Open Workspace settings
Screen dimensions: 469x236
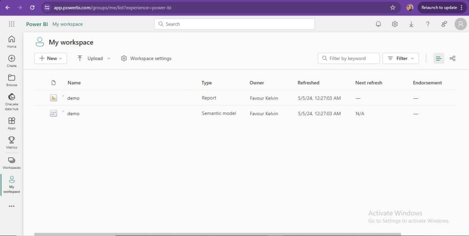tap(146, 59)
